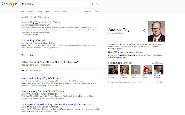185x115 pixels.
Task: Click the People also search for heading
Action: (x=120, y=63)
